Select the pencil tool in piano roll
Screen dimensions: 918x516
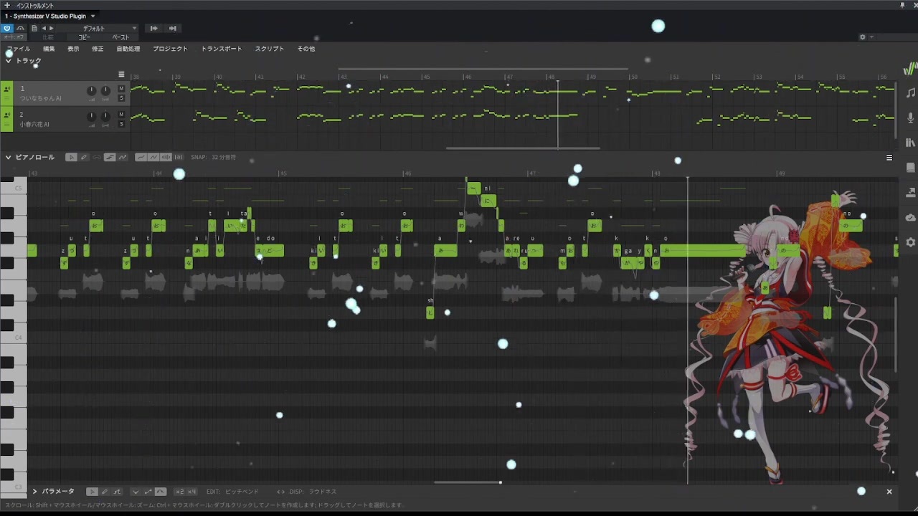click(84, 157)
